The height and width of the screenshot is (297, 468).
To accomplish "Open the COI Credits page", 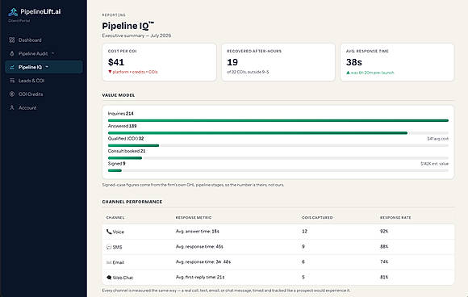I will [x=44, y=94].
